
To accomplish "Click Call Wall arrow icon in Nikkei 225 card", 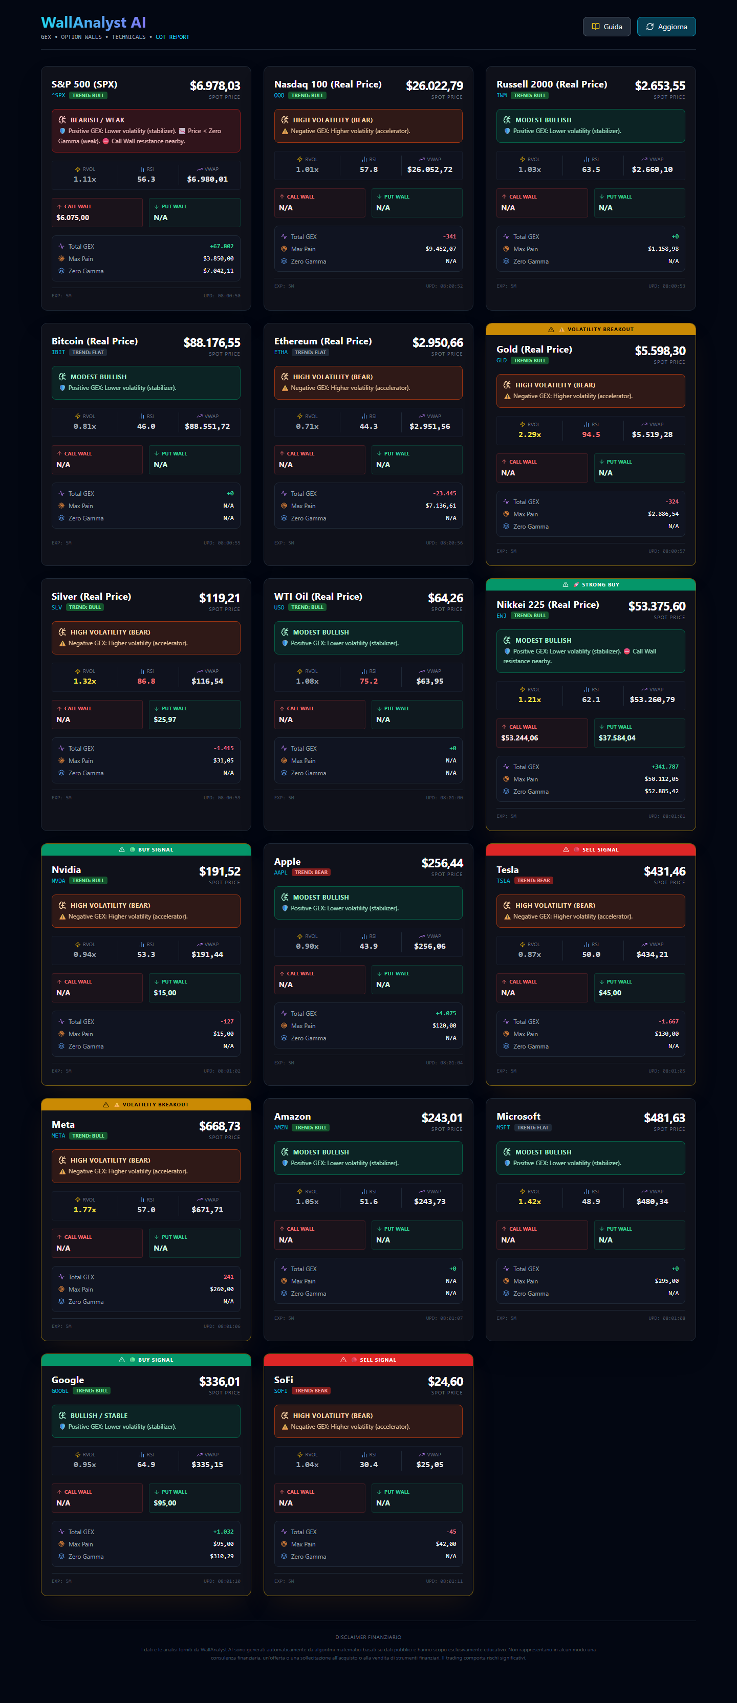I will (x=504, y=727).
